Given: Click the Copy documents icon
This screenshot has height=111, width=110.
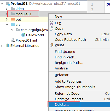Looking at the screenshot, I should (51, 28).
